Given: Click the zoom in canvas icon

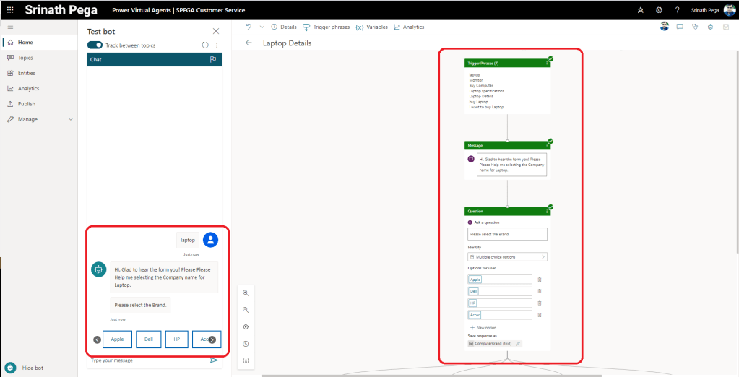Looking at the screenshot, I should (x=246, y=292).
